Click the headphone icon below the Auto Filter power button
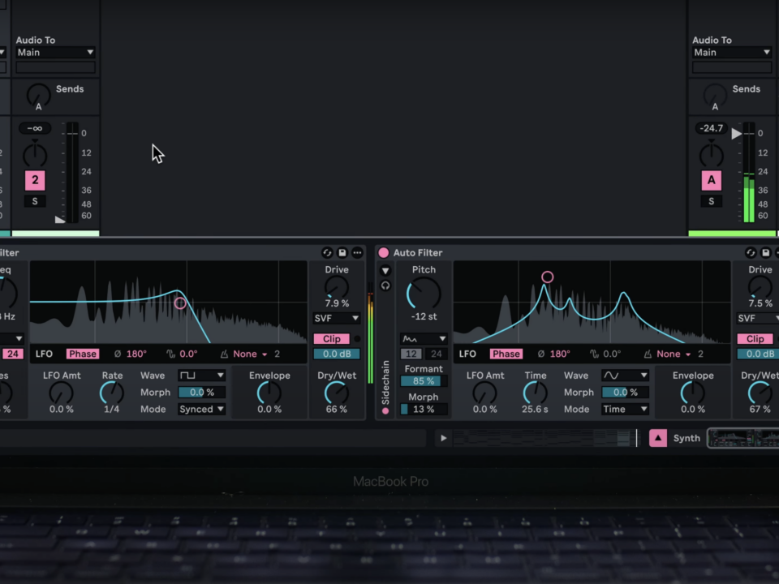The height and width of the screenshot is (584, 779). click(x=385, y=286)
